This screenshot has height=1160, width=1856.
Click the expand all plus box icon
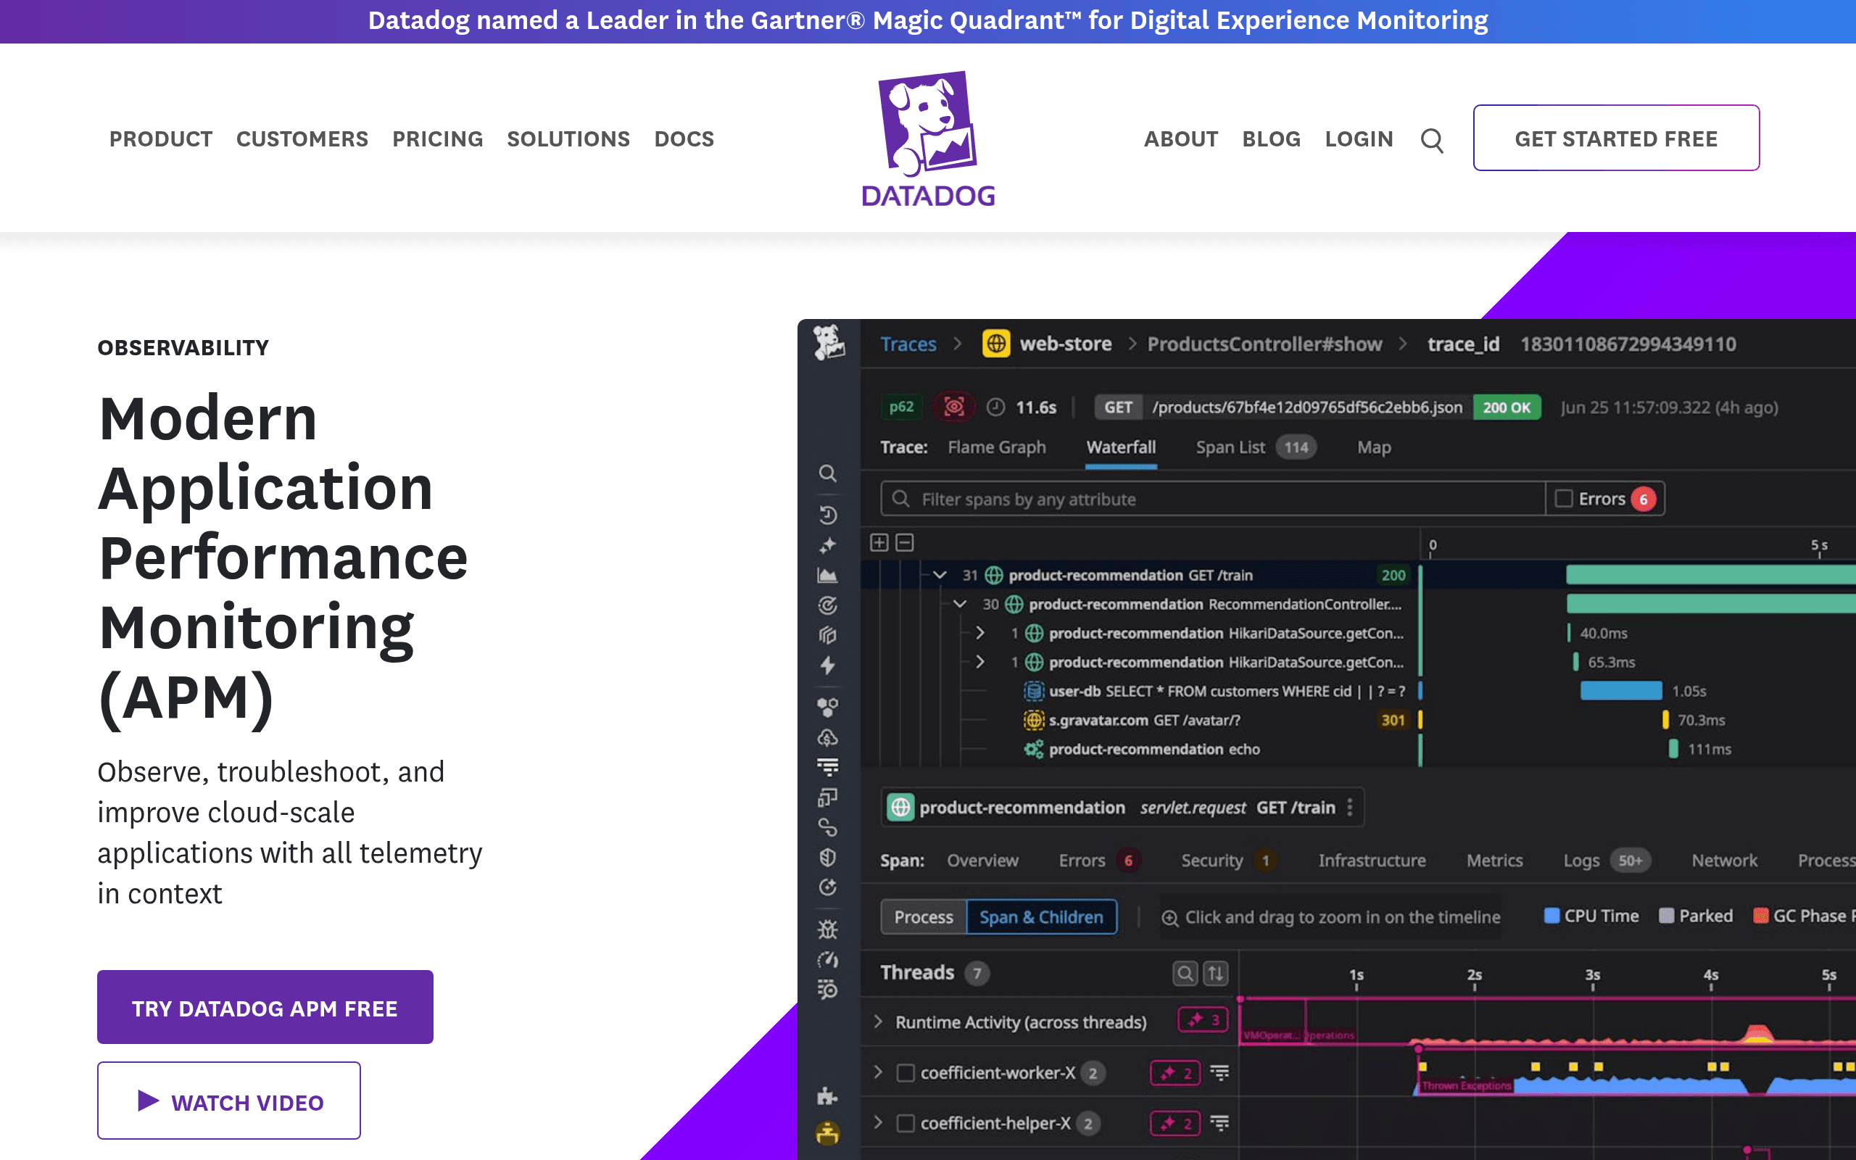pos(879,542)
